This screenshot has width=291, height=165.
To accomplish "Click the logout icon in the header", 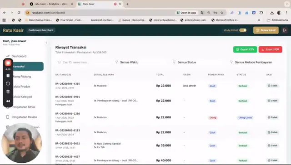I will pos(285,30).
